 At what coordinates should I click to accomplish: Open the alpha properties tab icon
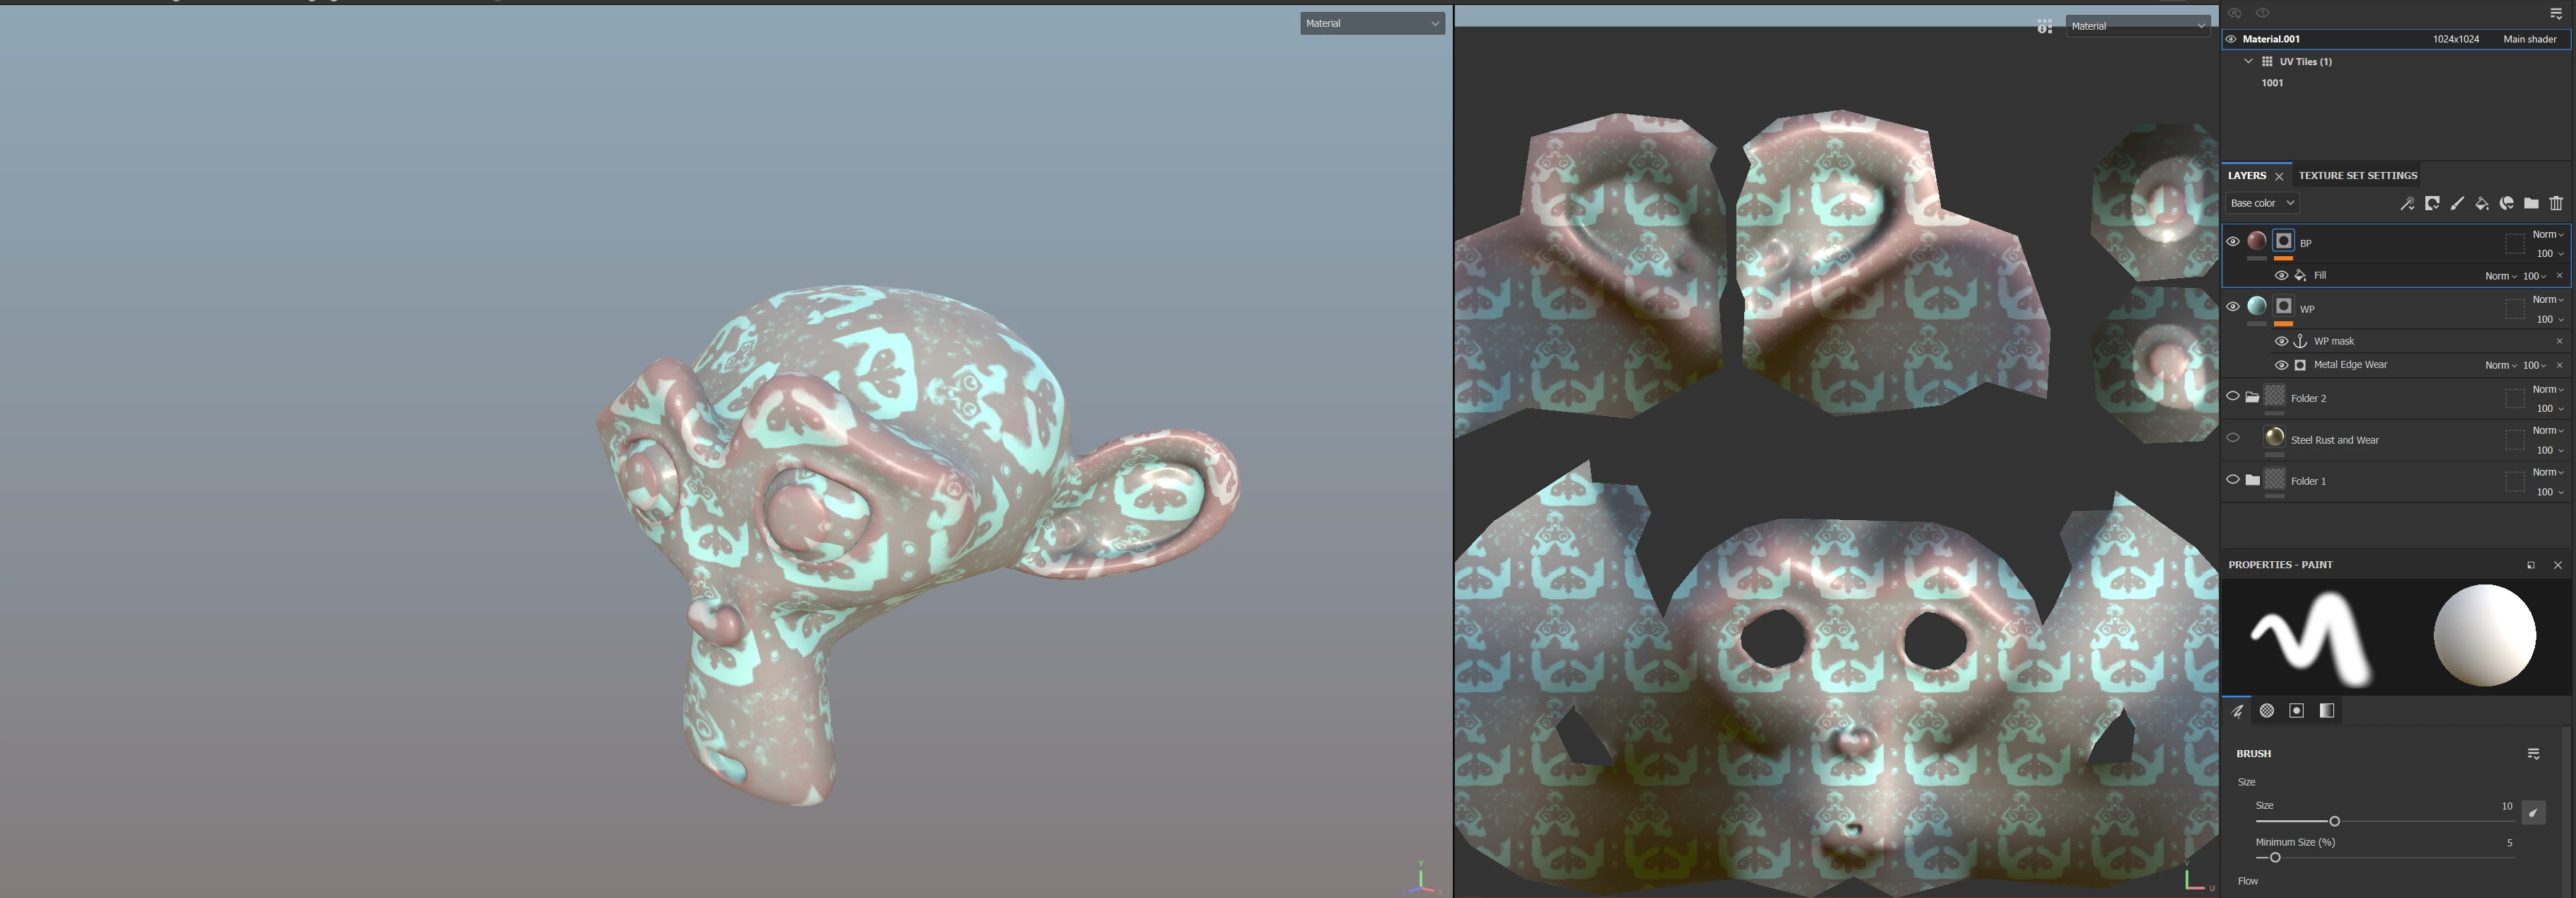point(2267,711)
